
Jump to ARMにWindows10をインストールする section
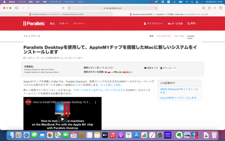coord(179,91)
